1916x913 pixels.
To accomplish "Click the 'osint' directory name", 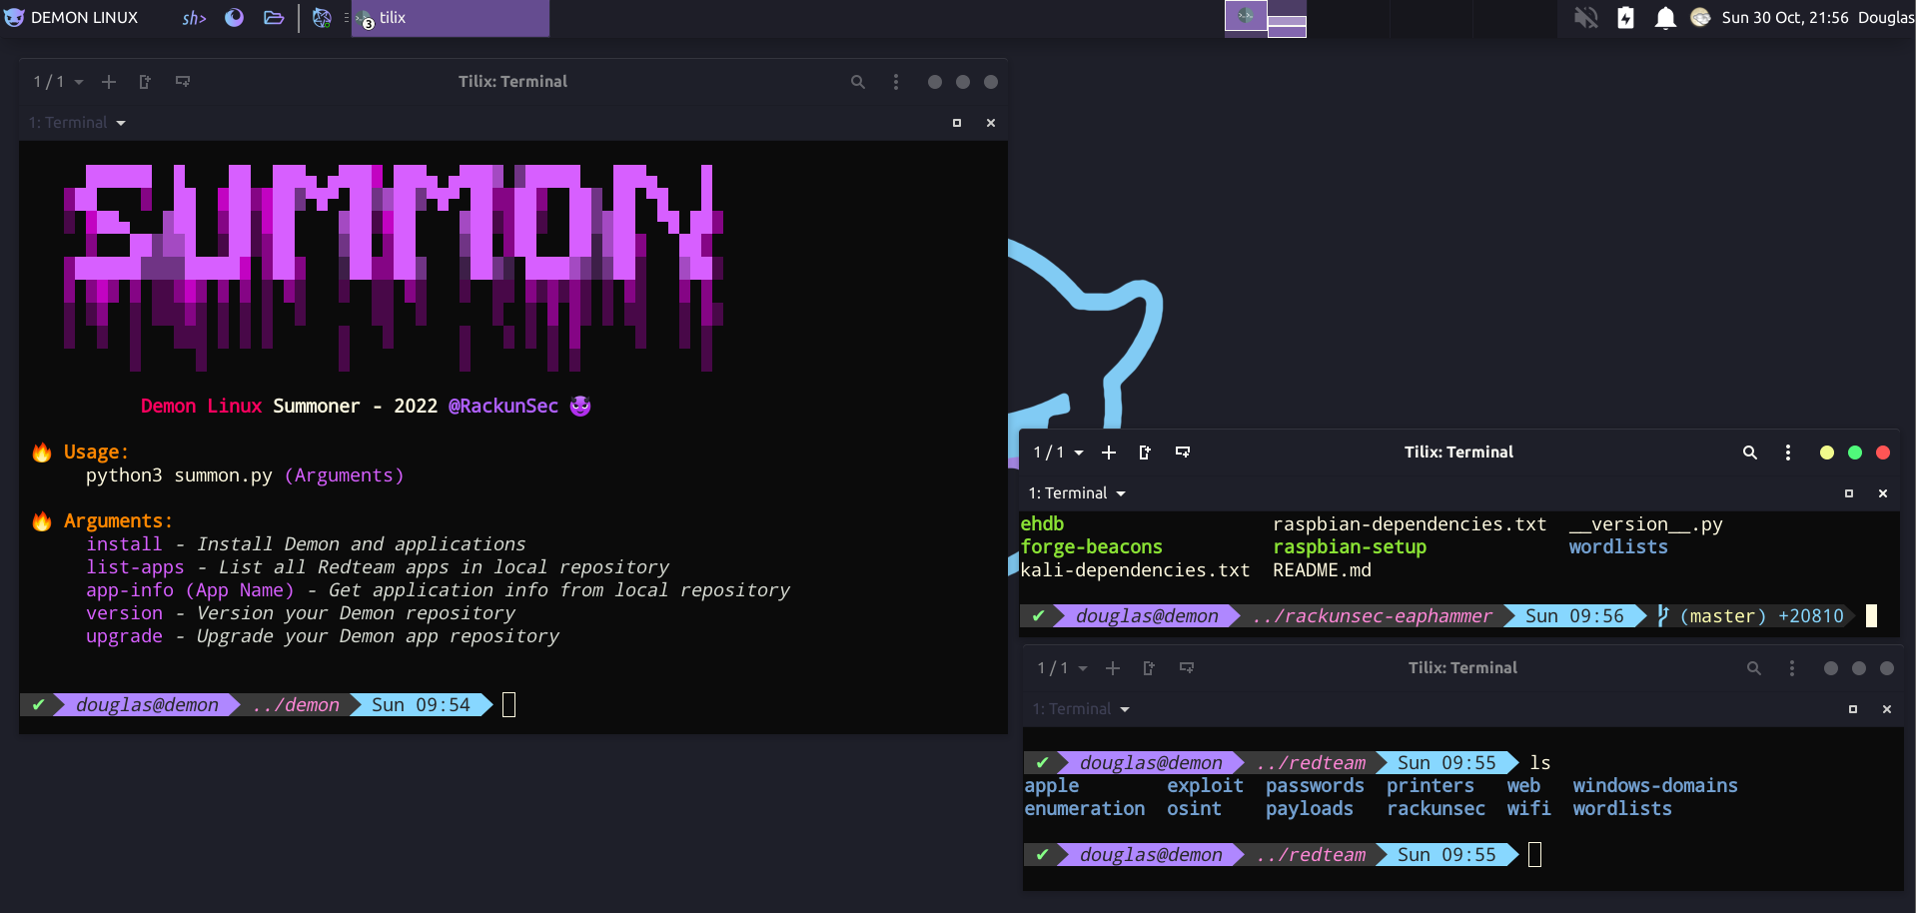I will pyautogui.click(x=1194, y=808).
